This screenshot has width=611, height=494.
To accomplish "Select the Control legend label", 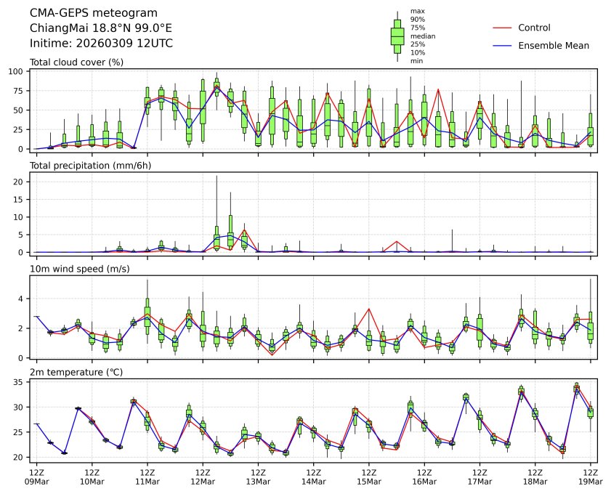I will click(x=534, y=28).
